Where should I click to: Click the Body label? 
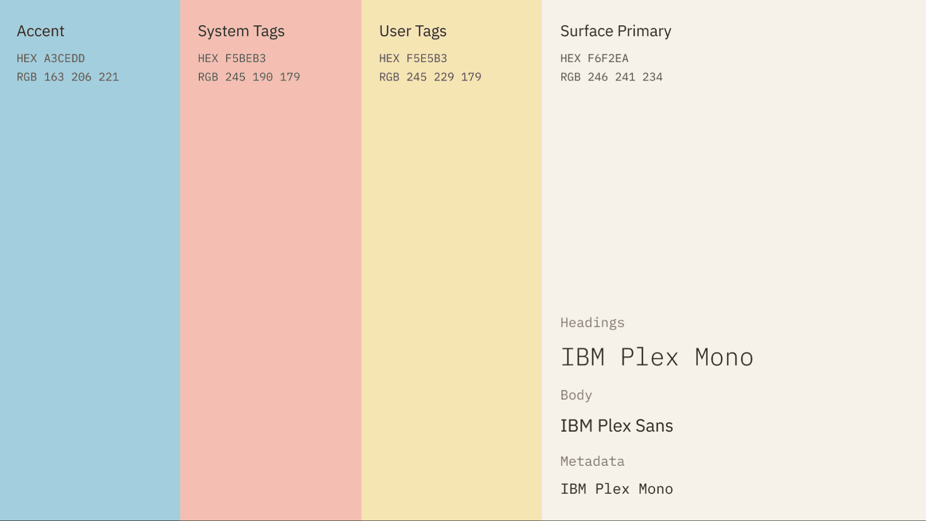click(x=576, y=395)
